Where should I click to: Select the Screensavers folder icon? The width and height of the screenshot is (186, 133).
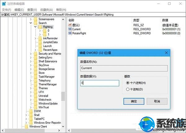coord(36,19)
